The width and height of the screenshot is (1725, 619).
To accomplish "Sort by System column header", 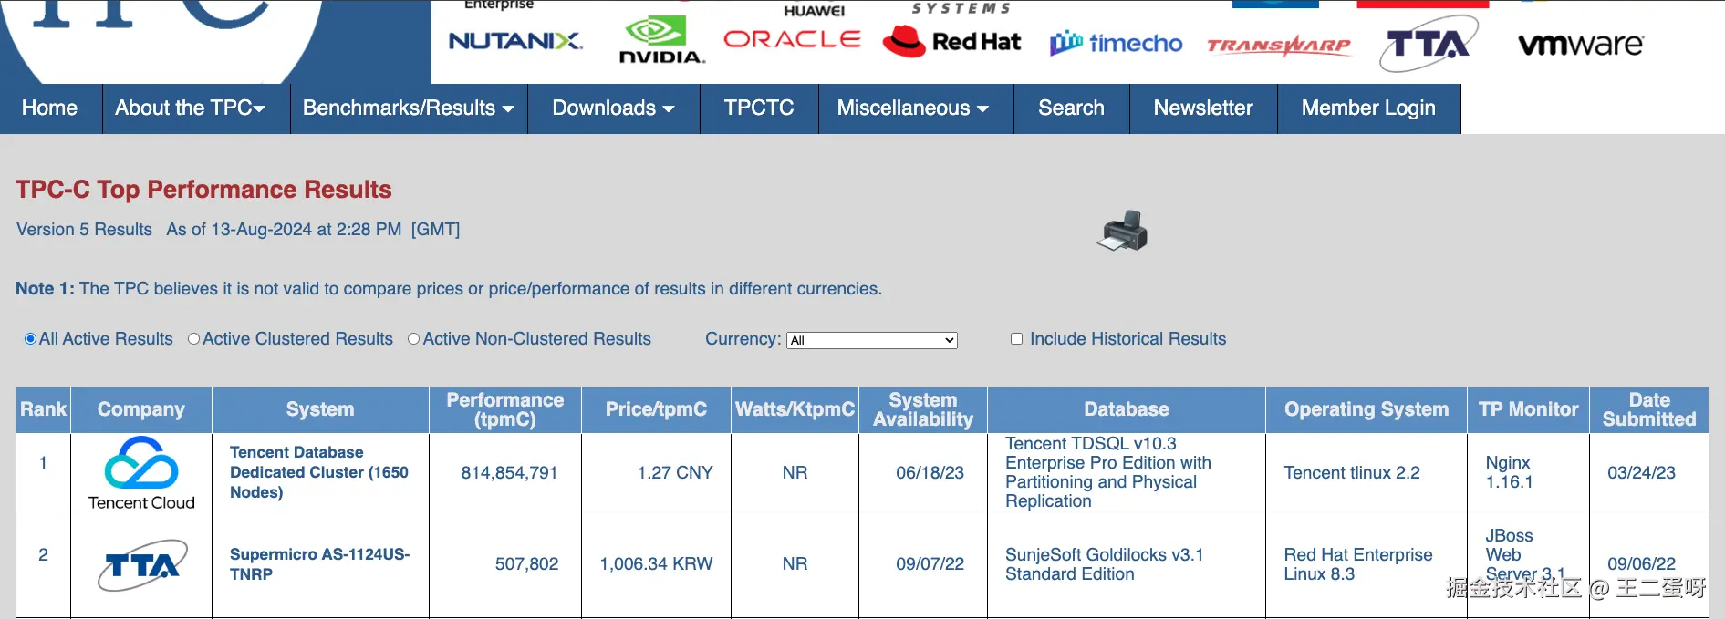I will click(x=320, y=410).
